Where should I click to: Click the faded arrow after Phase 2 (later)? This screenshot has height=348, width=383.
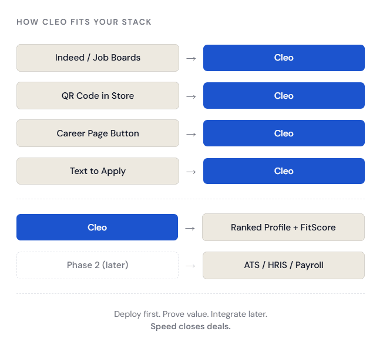pyautogui.click(x=190, y=266)
